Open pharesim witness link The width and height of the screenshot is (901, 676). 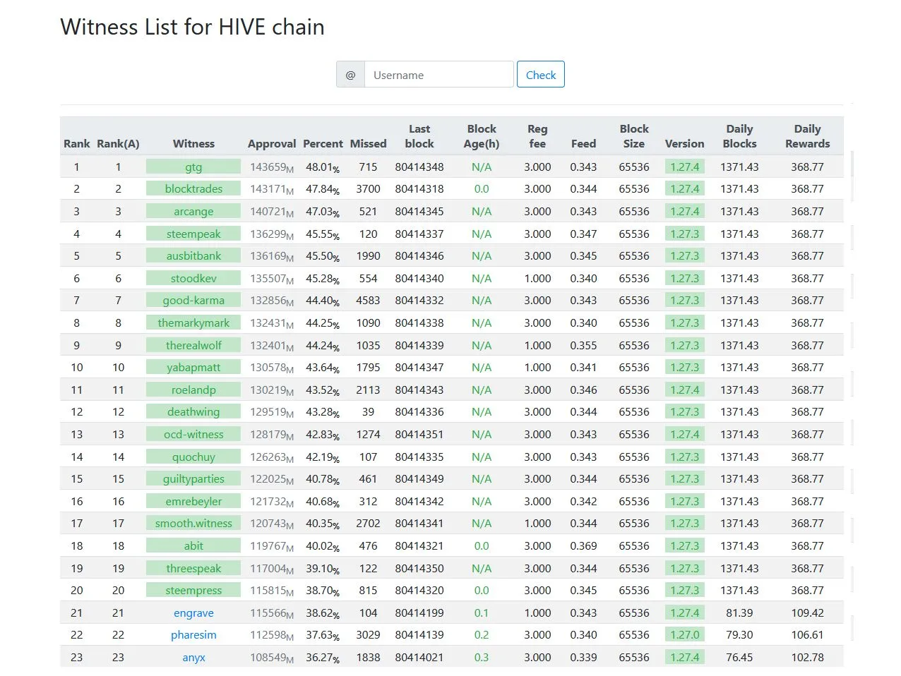[x=193, y=635]
